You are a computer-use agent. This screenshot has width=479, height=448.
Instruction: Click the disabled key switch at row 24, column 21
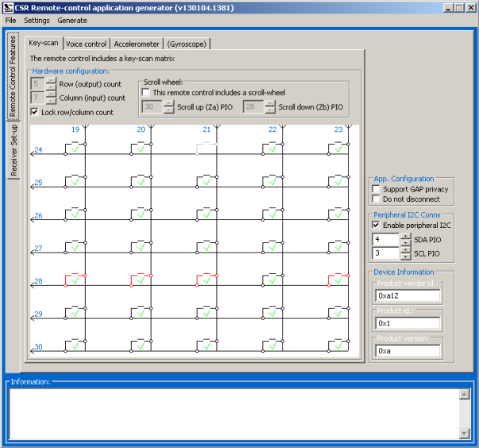(206, 147)
